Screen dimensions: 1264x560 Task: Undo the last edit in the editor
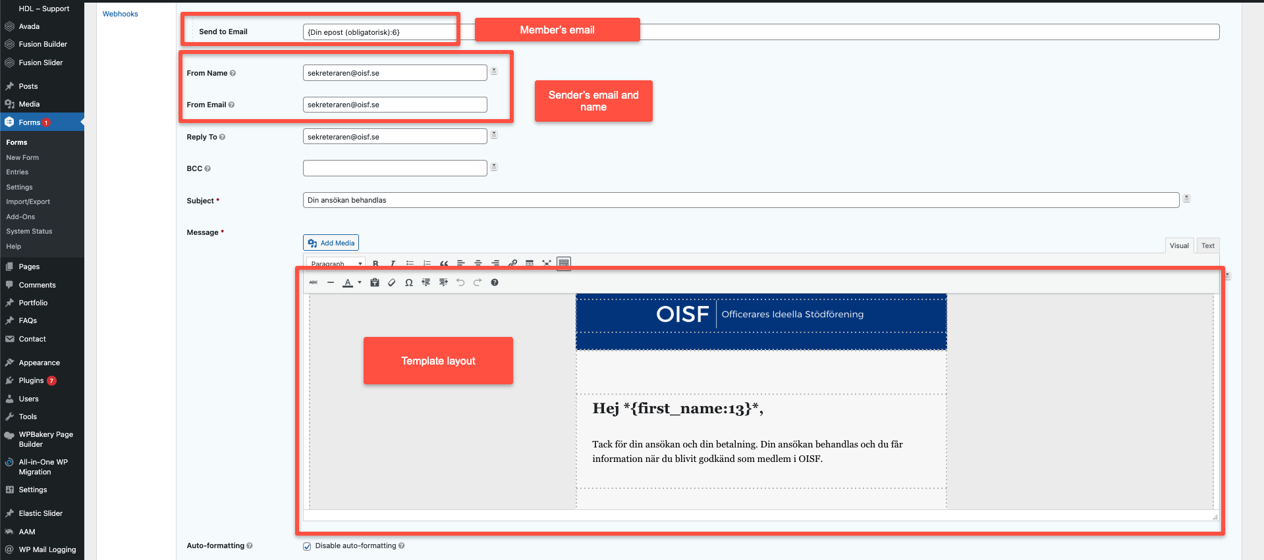pos(460,282)
